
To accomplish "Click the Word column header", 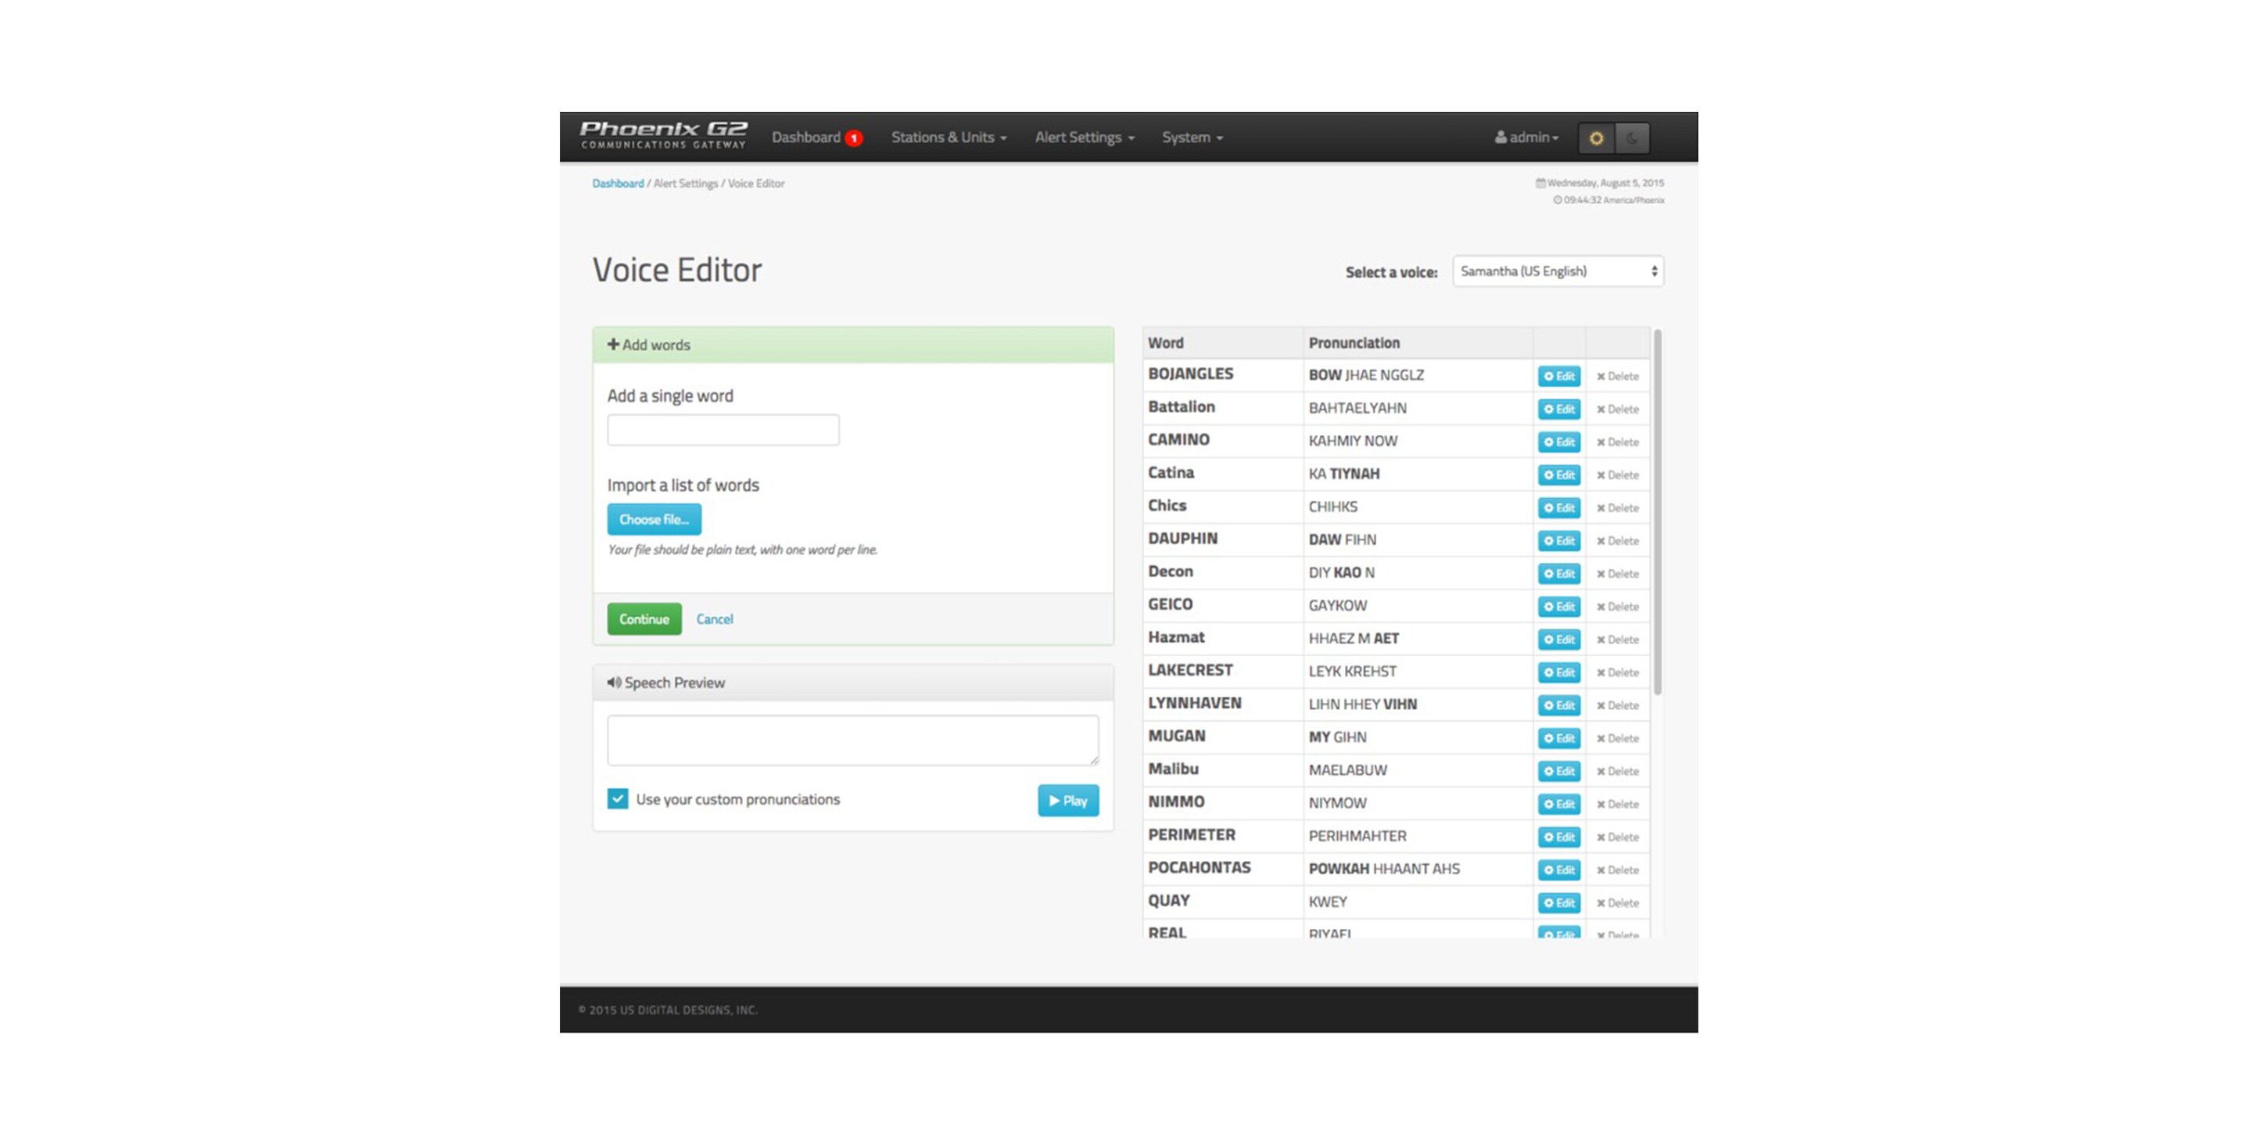I will pos(1222,343).
